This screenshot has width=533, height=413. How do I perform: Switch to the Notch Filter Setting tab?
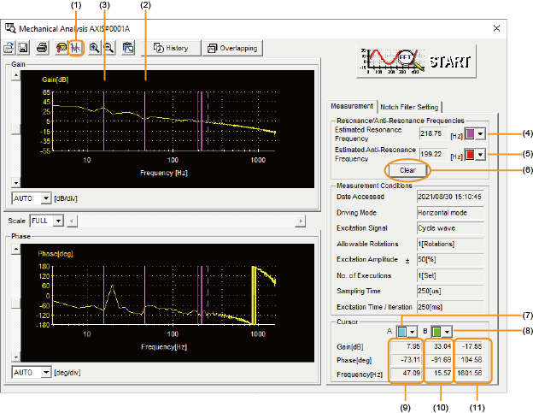tap(409, 107)
